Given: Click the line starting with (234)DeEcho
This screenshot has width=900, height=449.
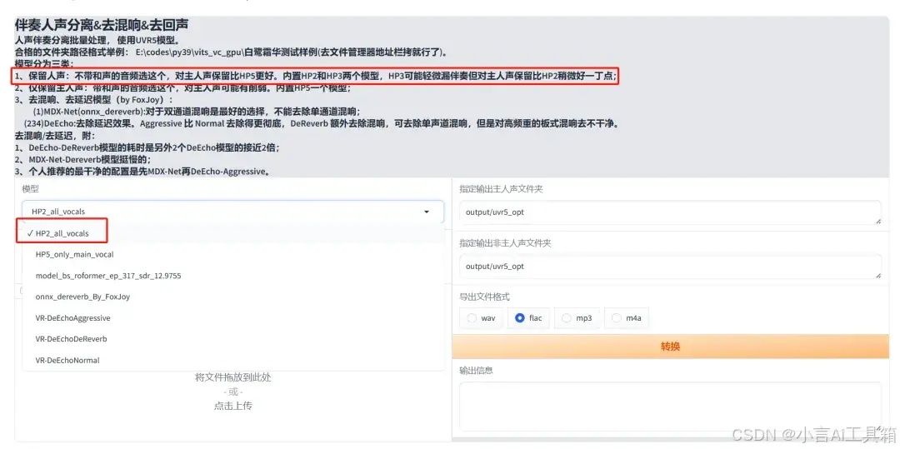Looking at the screenshot, I should click(322, 124).
